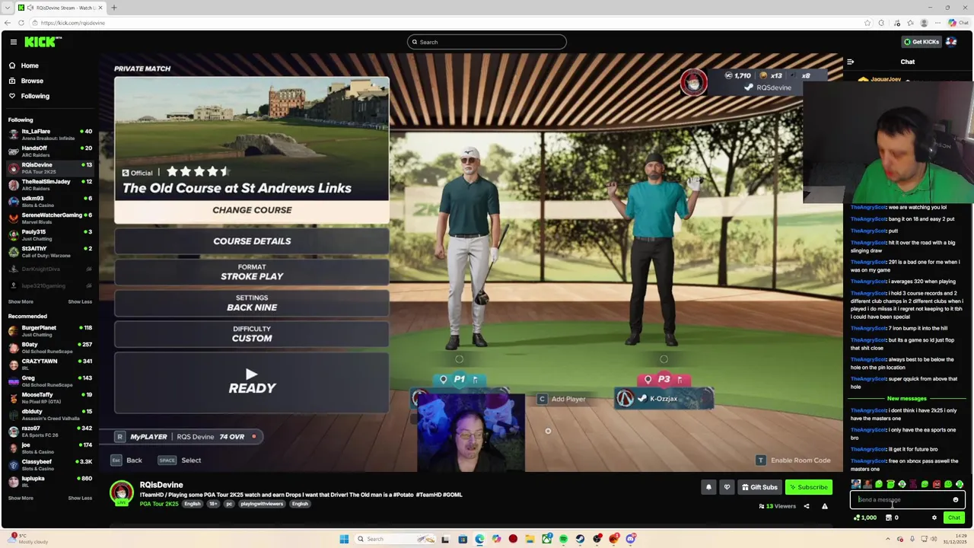Click Add Player slot in lobby
974x548 pixels.
point(562,399)
